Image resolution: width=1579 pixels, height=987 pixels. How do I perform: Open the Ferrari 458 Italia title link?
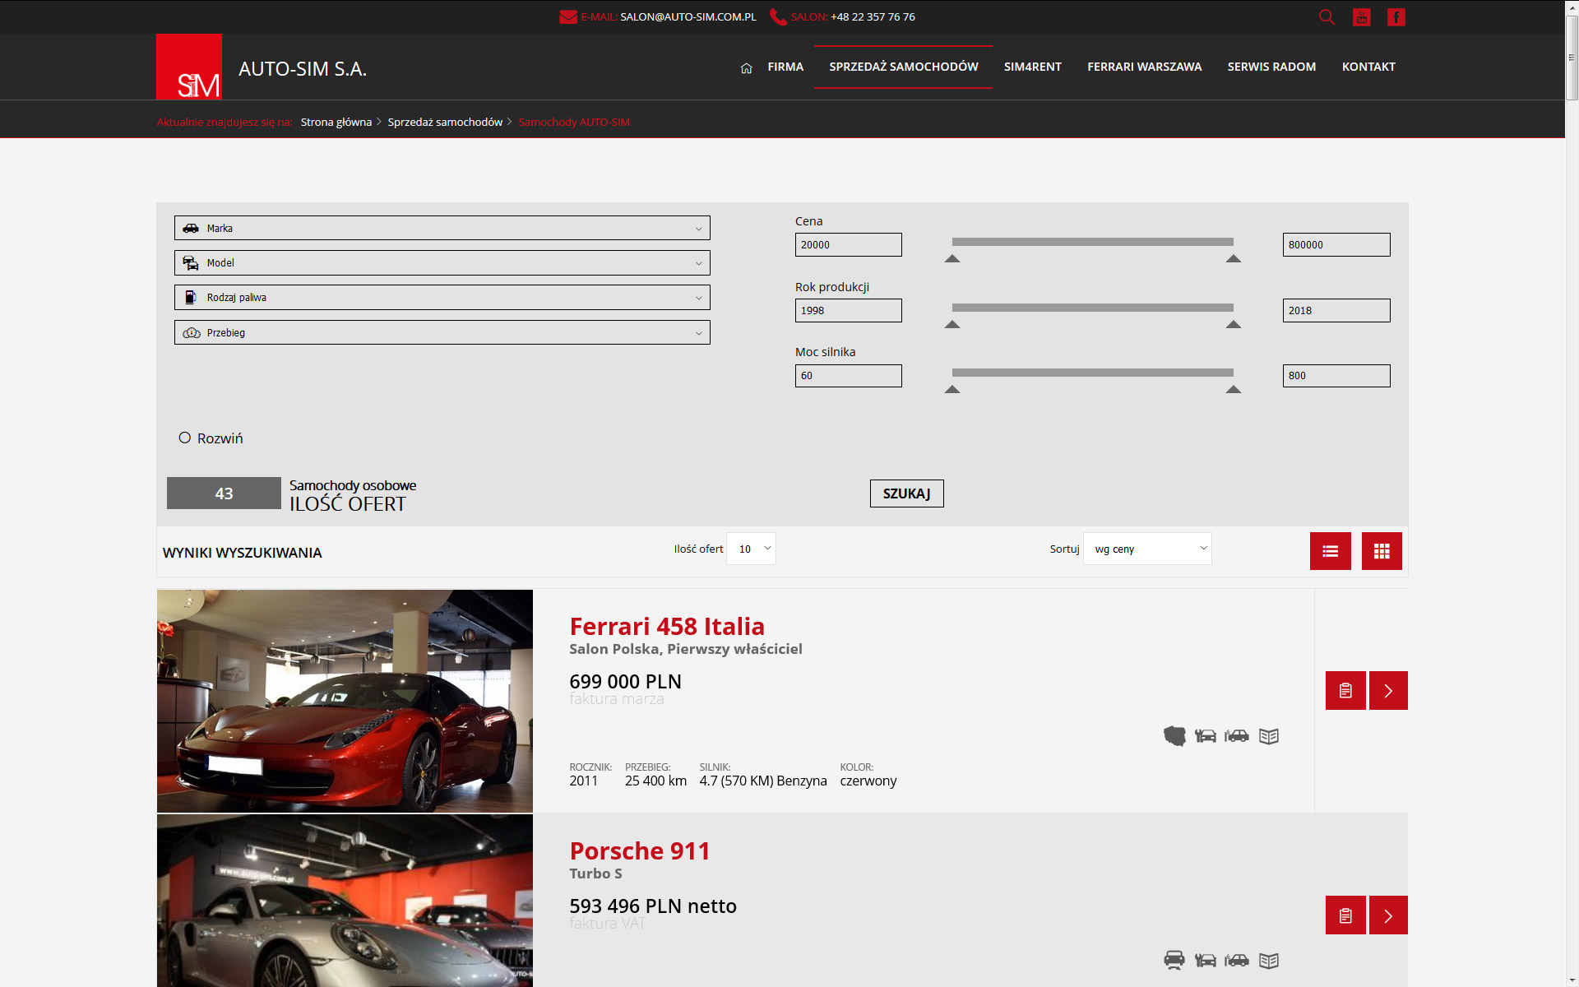tap(667, 626)
